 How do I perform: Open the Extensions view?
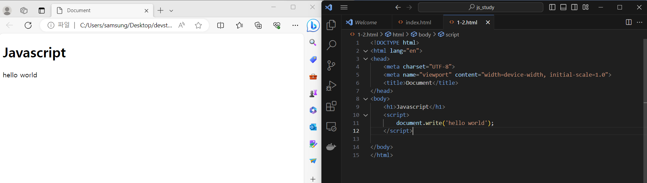[331, 106]
